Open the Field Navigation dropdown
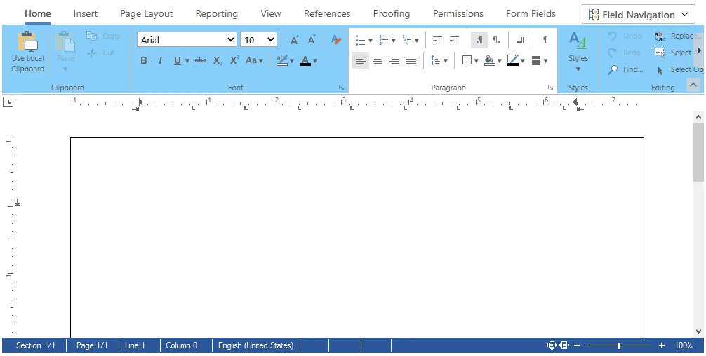The height and width of the screenshot is (356, 706). click(639, 15)
